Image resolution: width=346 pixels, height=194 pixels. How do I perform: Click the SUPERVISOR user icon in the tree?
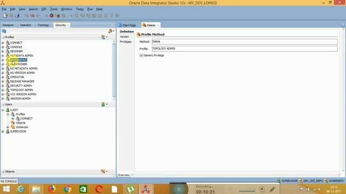point(8,131)
